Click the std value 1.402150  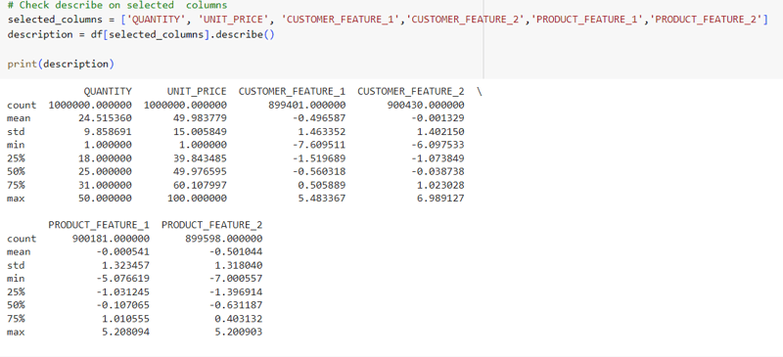(440, 132)
